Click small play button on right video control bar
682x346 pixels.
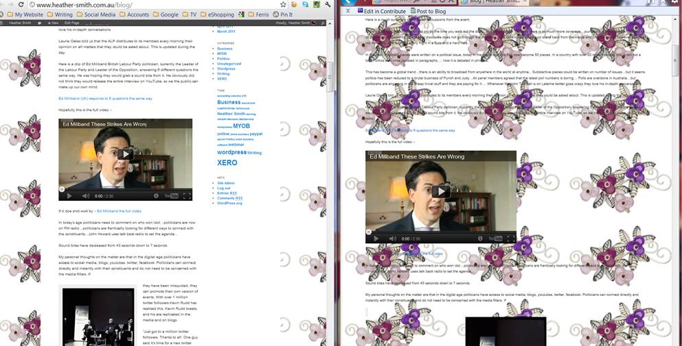pos(376,238)
